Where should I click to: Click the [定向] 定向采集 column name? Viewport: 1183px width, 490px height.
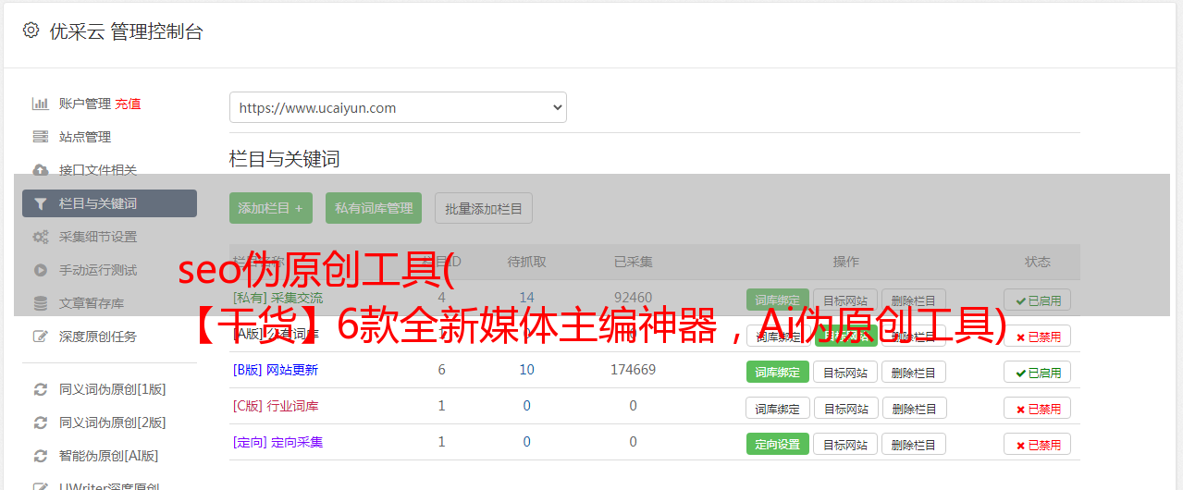click(x=277, y=442)
